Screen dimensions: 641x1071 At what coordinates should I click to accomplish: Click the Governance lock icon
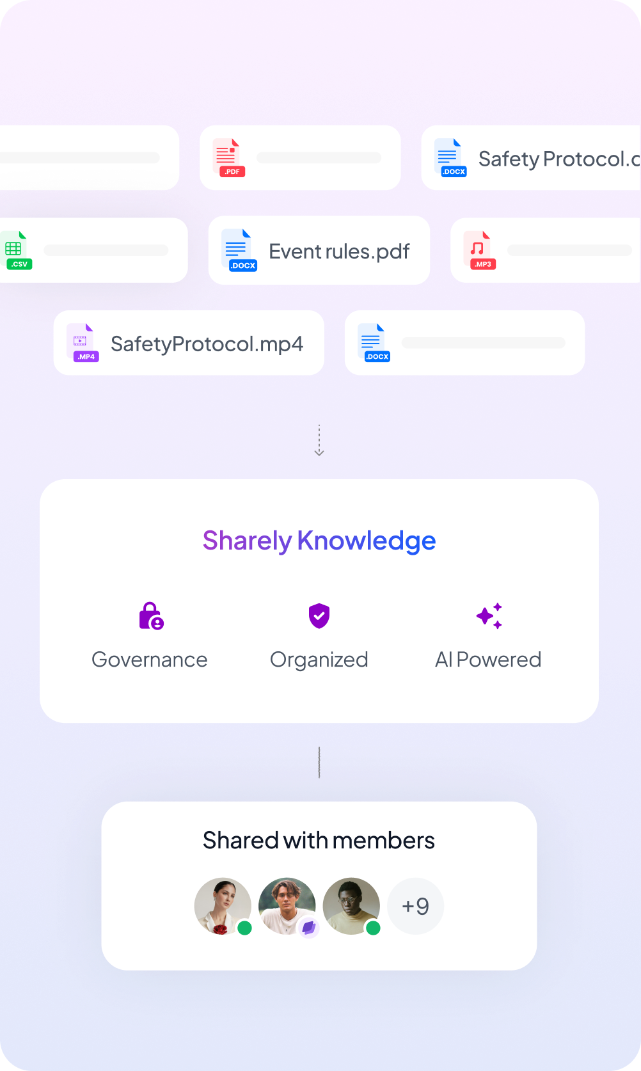(151, 615)
